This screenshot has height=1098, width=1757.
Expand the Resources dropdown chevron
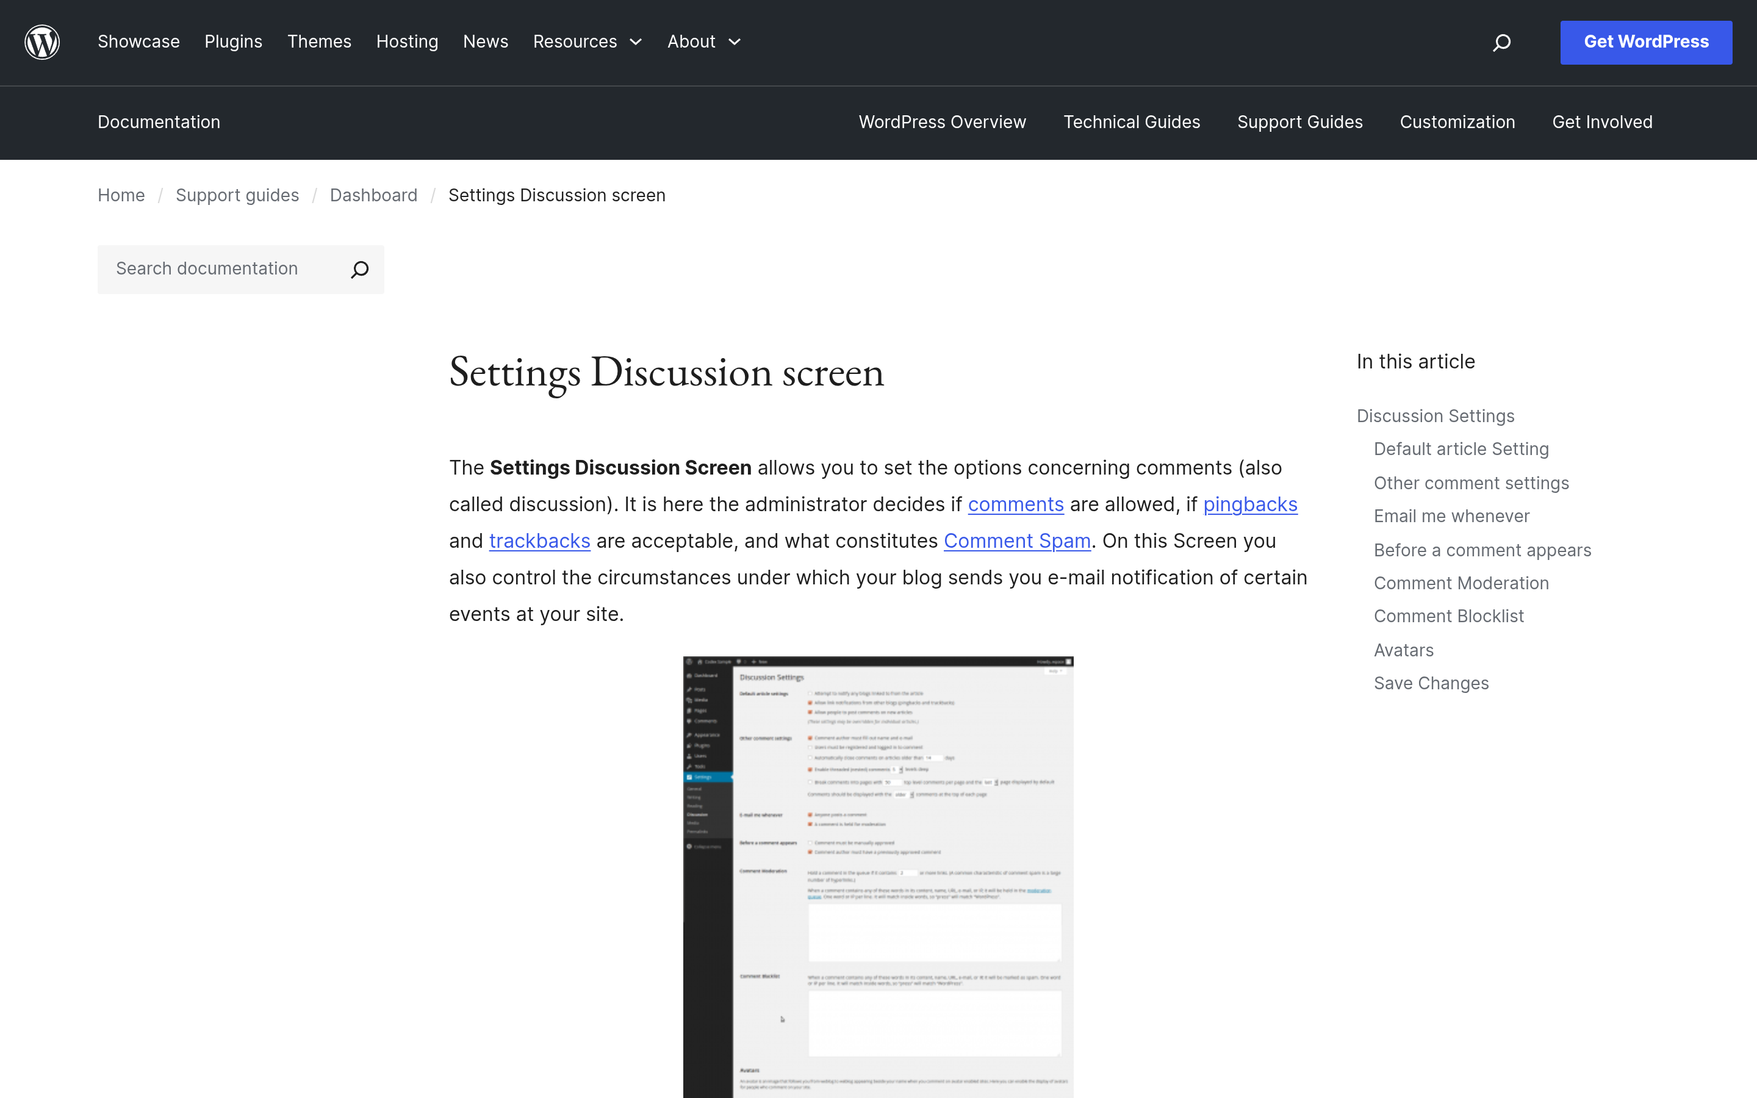point(636,42)
